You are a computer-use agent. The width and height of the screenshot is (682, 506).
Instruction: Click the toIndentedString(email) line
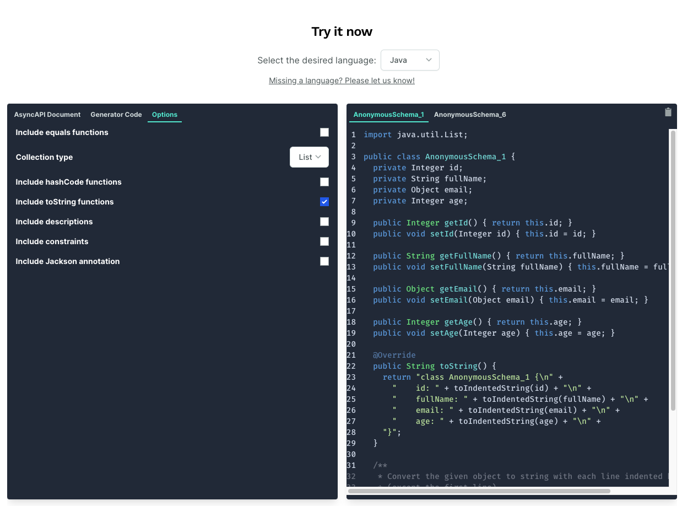(x=506, y=410)
